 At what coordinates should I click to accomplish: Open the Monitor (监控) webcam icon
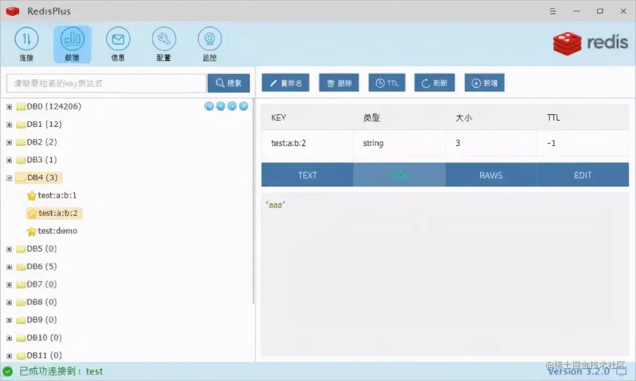[210, 44]
